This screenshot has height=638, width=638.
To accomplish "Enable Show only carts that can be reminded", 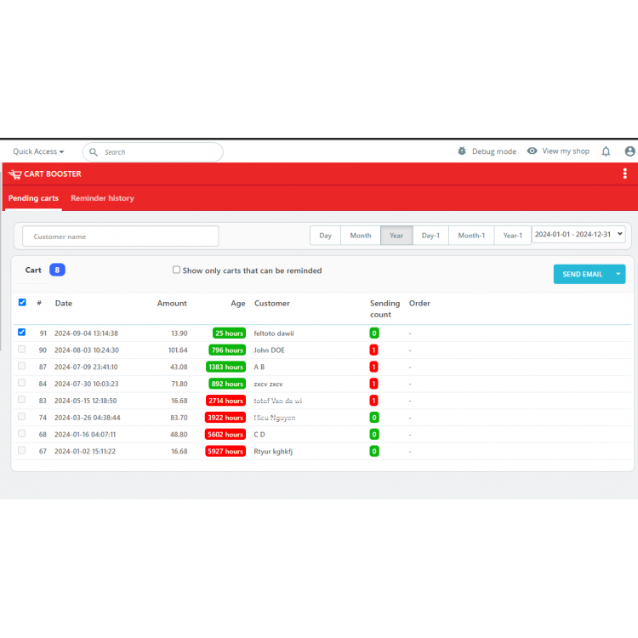I will tap(176, 271).
